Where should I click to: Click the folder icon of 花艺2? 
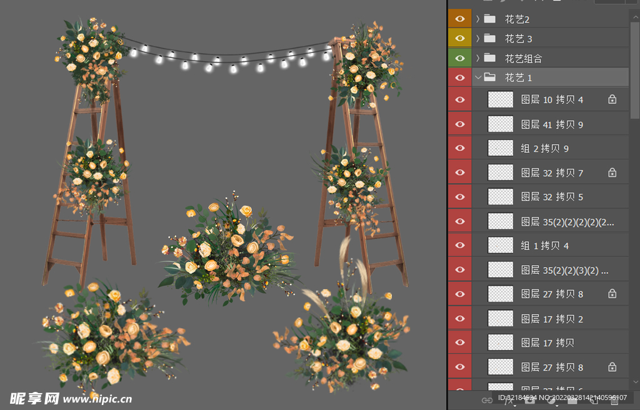coord(490,19)
